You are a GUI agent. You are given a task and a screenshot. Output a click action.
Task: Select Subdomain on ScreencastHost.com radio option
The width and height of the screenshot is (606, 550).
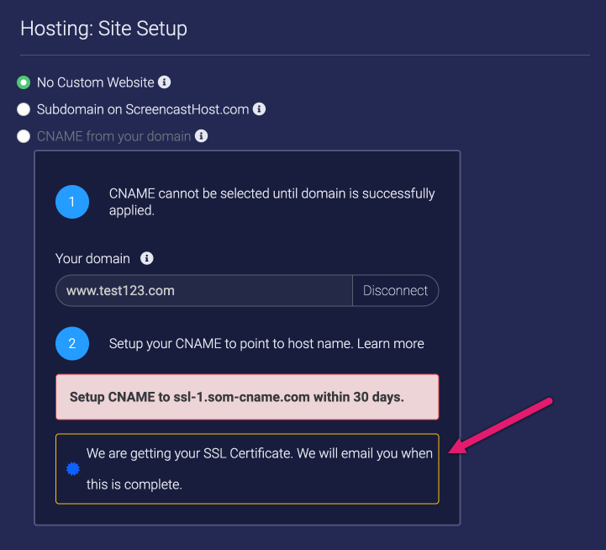click(x=24, y=109)
